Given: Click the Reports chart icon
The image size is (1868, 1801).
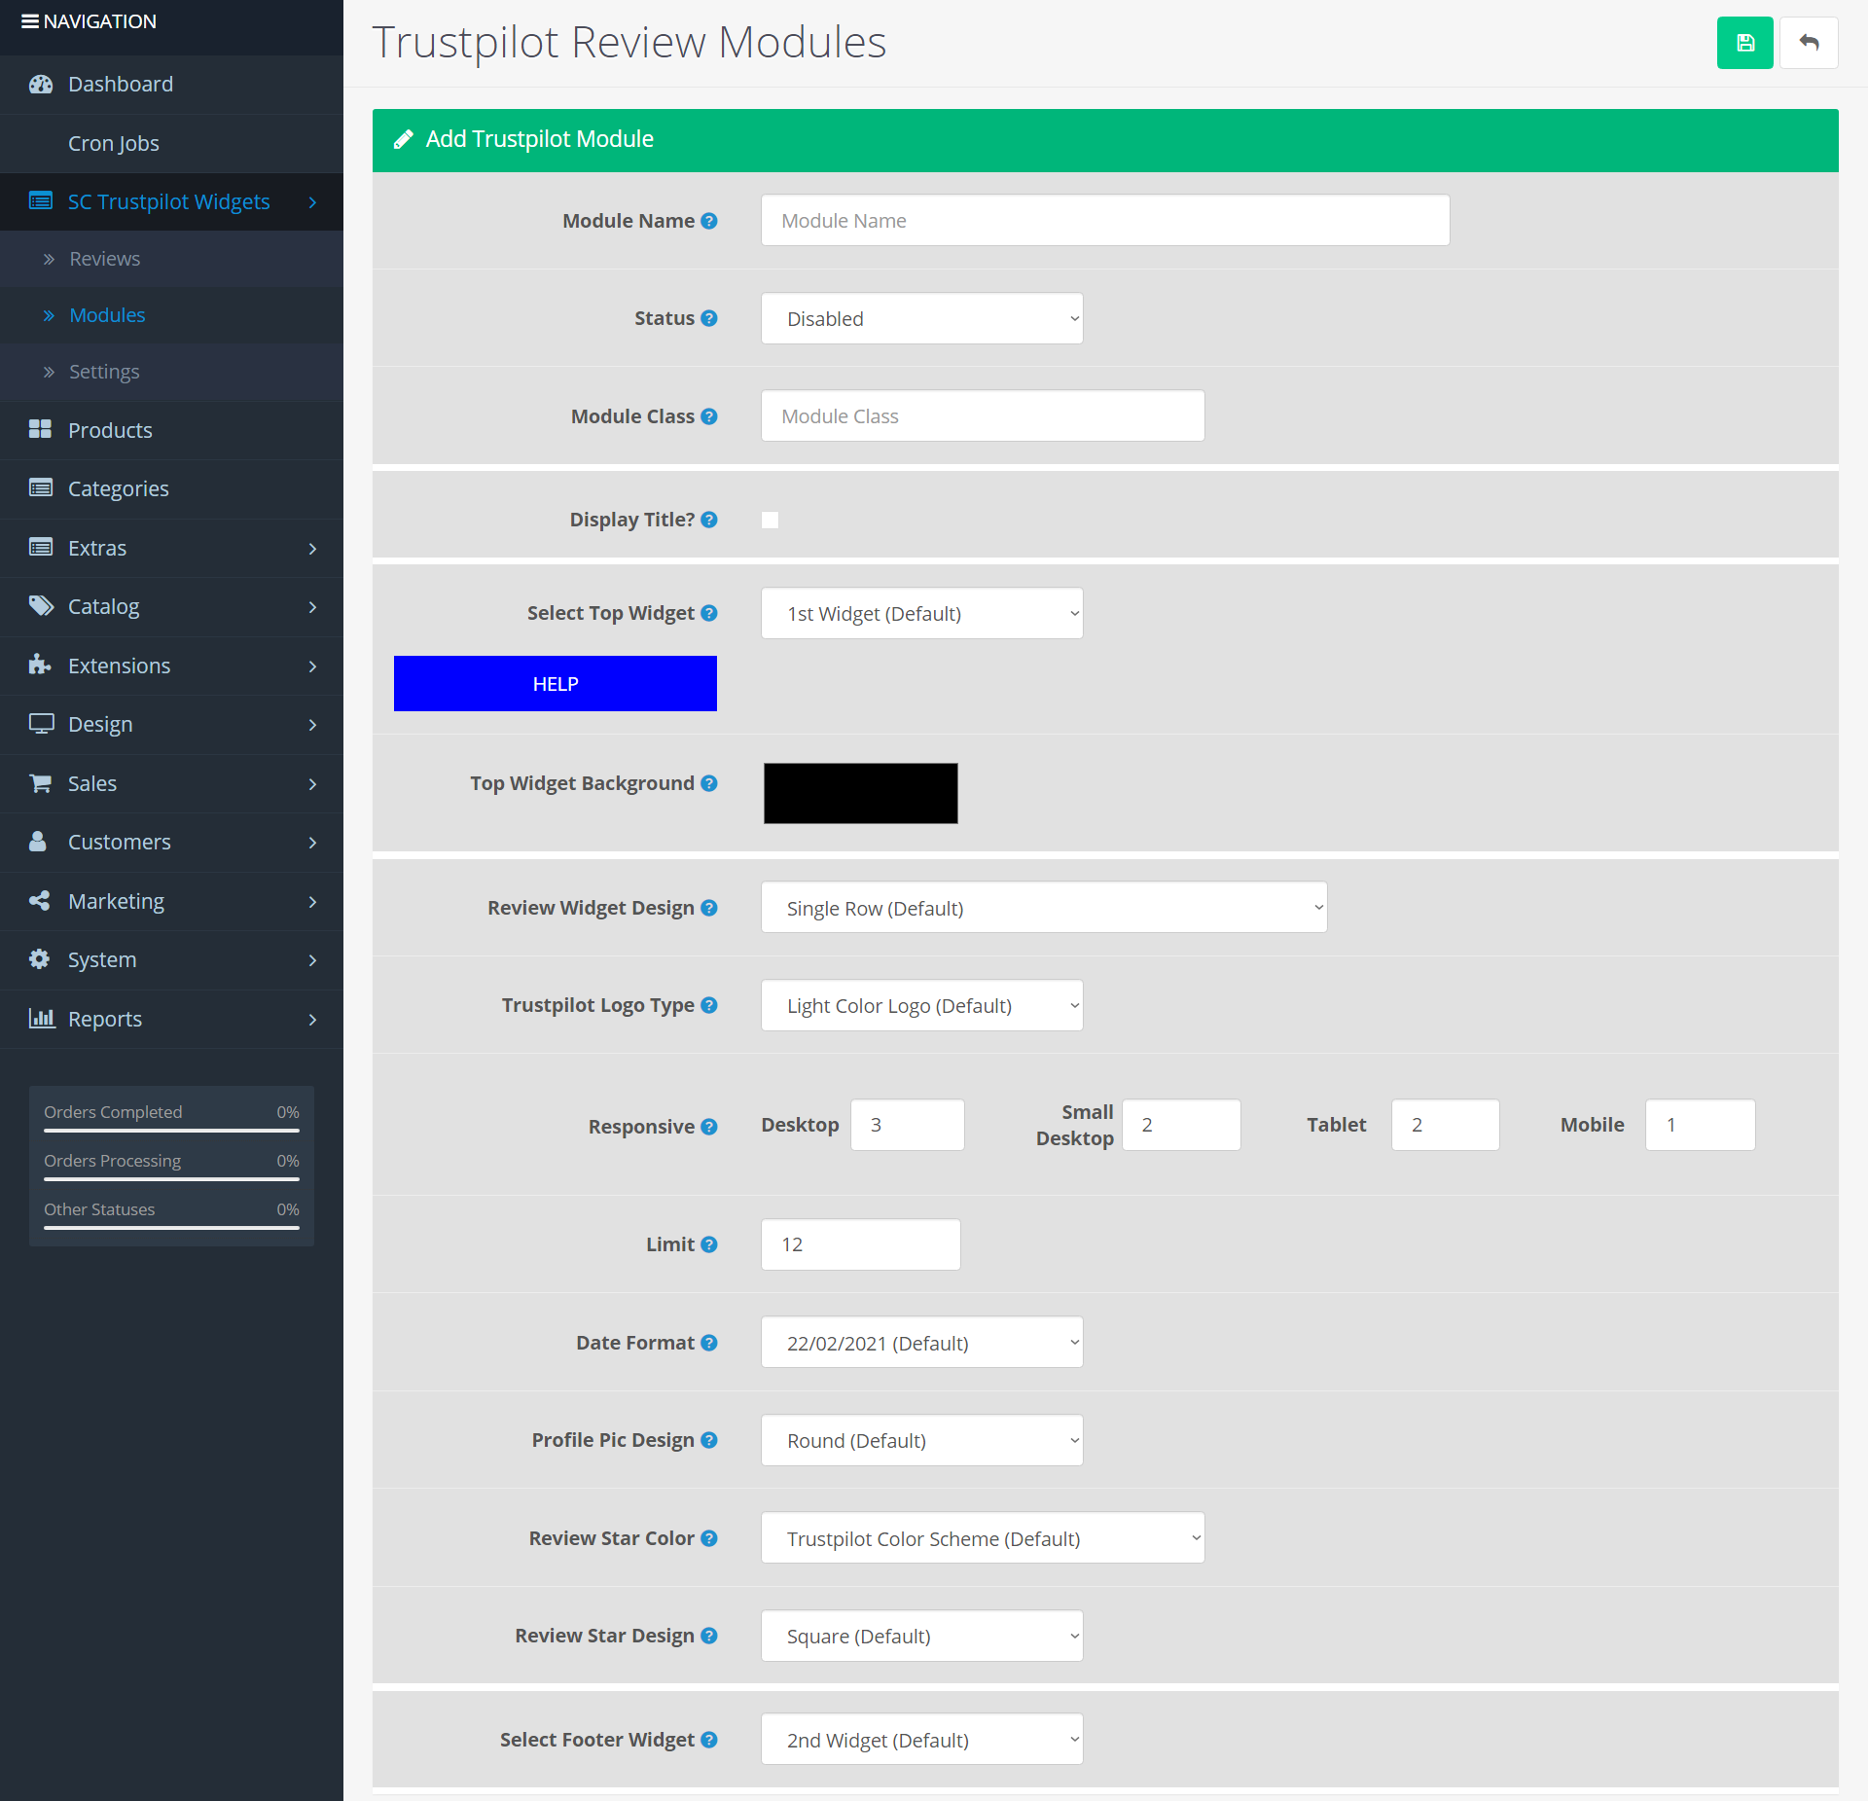Looking at the screenshot, I should [x=41, y=1019].
